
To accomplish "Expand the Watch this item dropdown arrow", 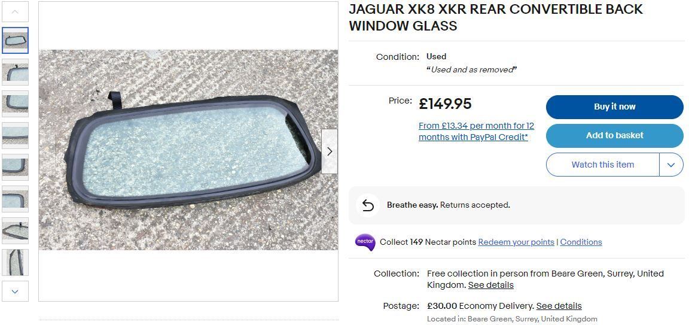I will (671, 165).
